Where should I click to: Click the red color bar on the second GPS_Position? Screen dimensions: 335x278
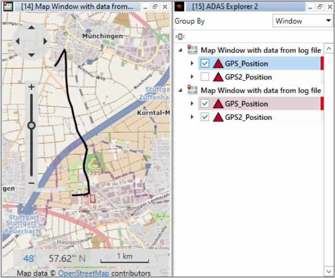[322, 104]
